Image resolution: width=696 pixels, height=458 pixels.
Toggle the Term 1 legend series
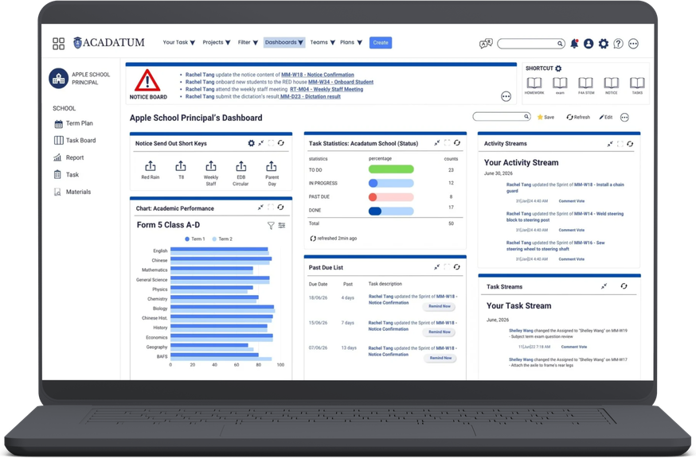[195, 239]
